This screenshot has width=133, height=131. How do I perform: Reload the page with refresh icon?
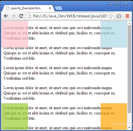pyautogui.click(x=21, y=16)
